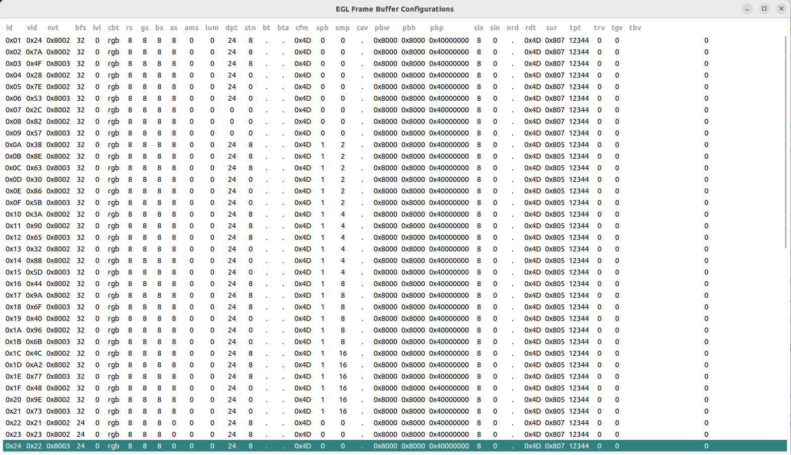Click the tbv column header
This screenshot has width=791, height=455.
pos(635,28)
